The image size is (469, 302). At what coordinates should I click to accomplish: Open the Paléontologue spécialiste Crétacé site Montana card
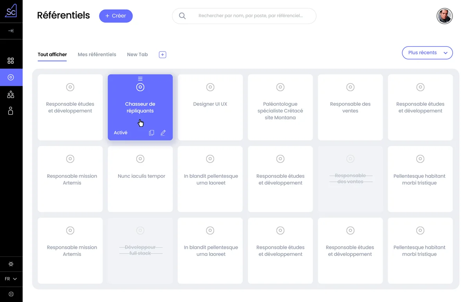coord(280,107)
